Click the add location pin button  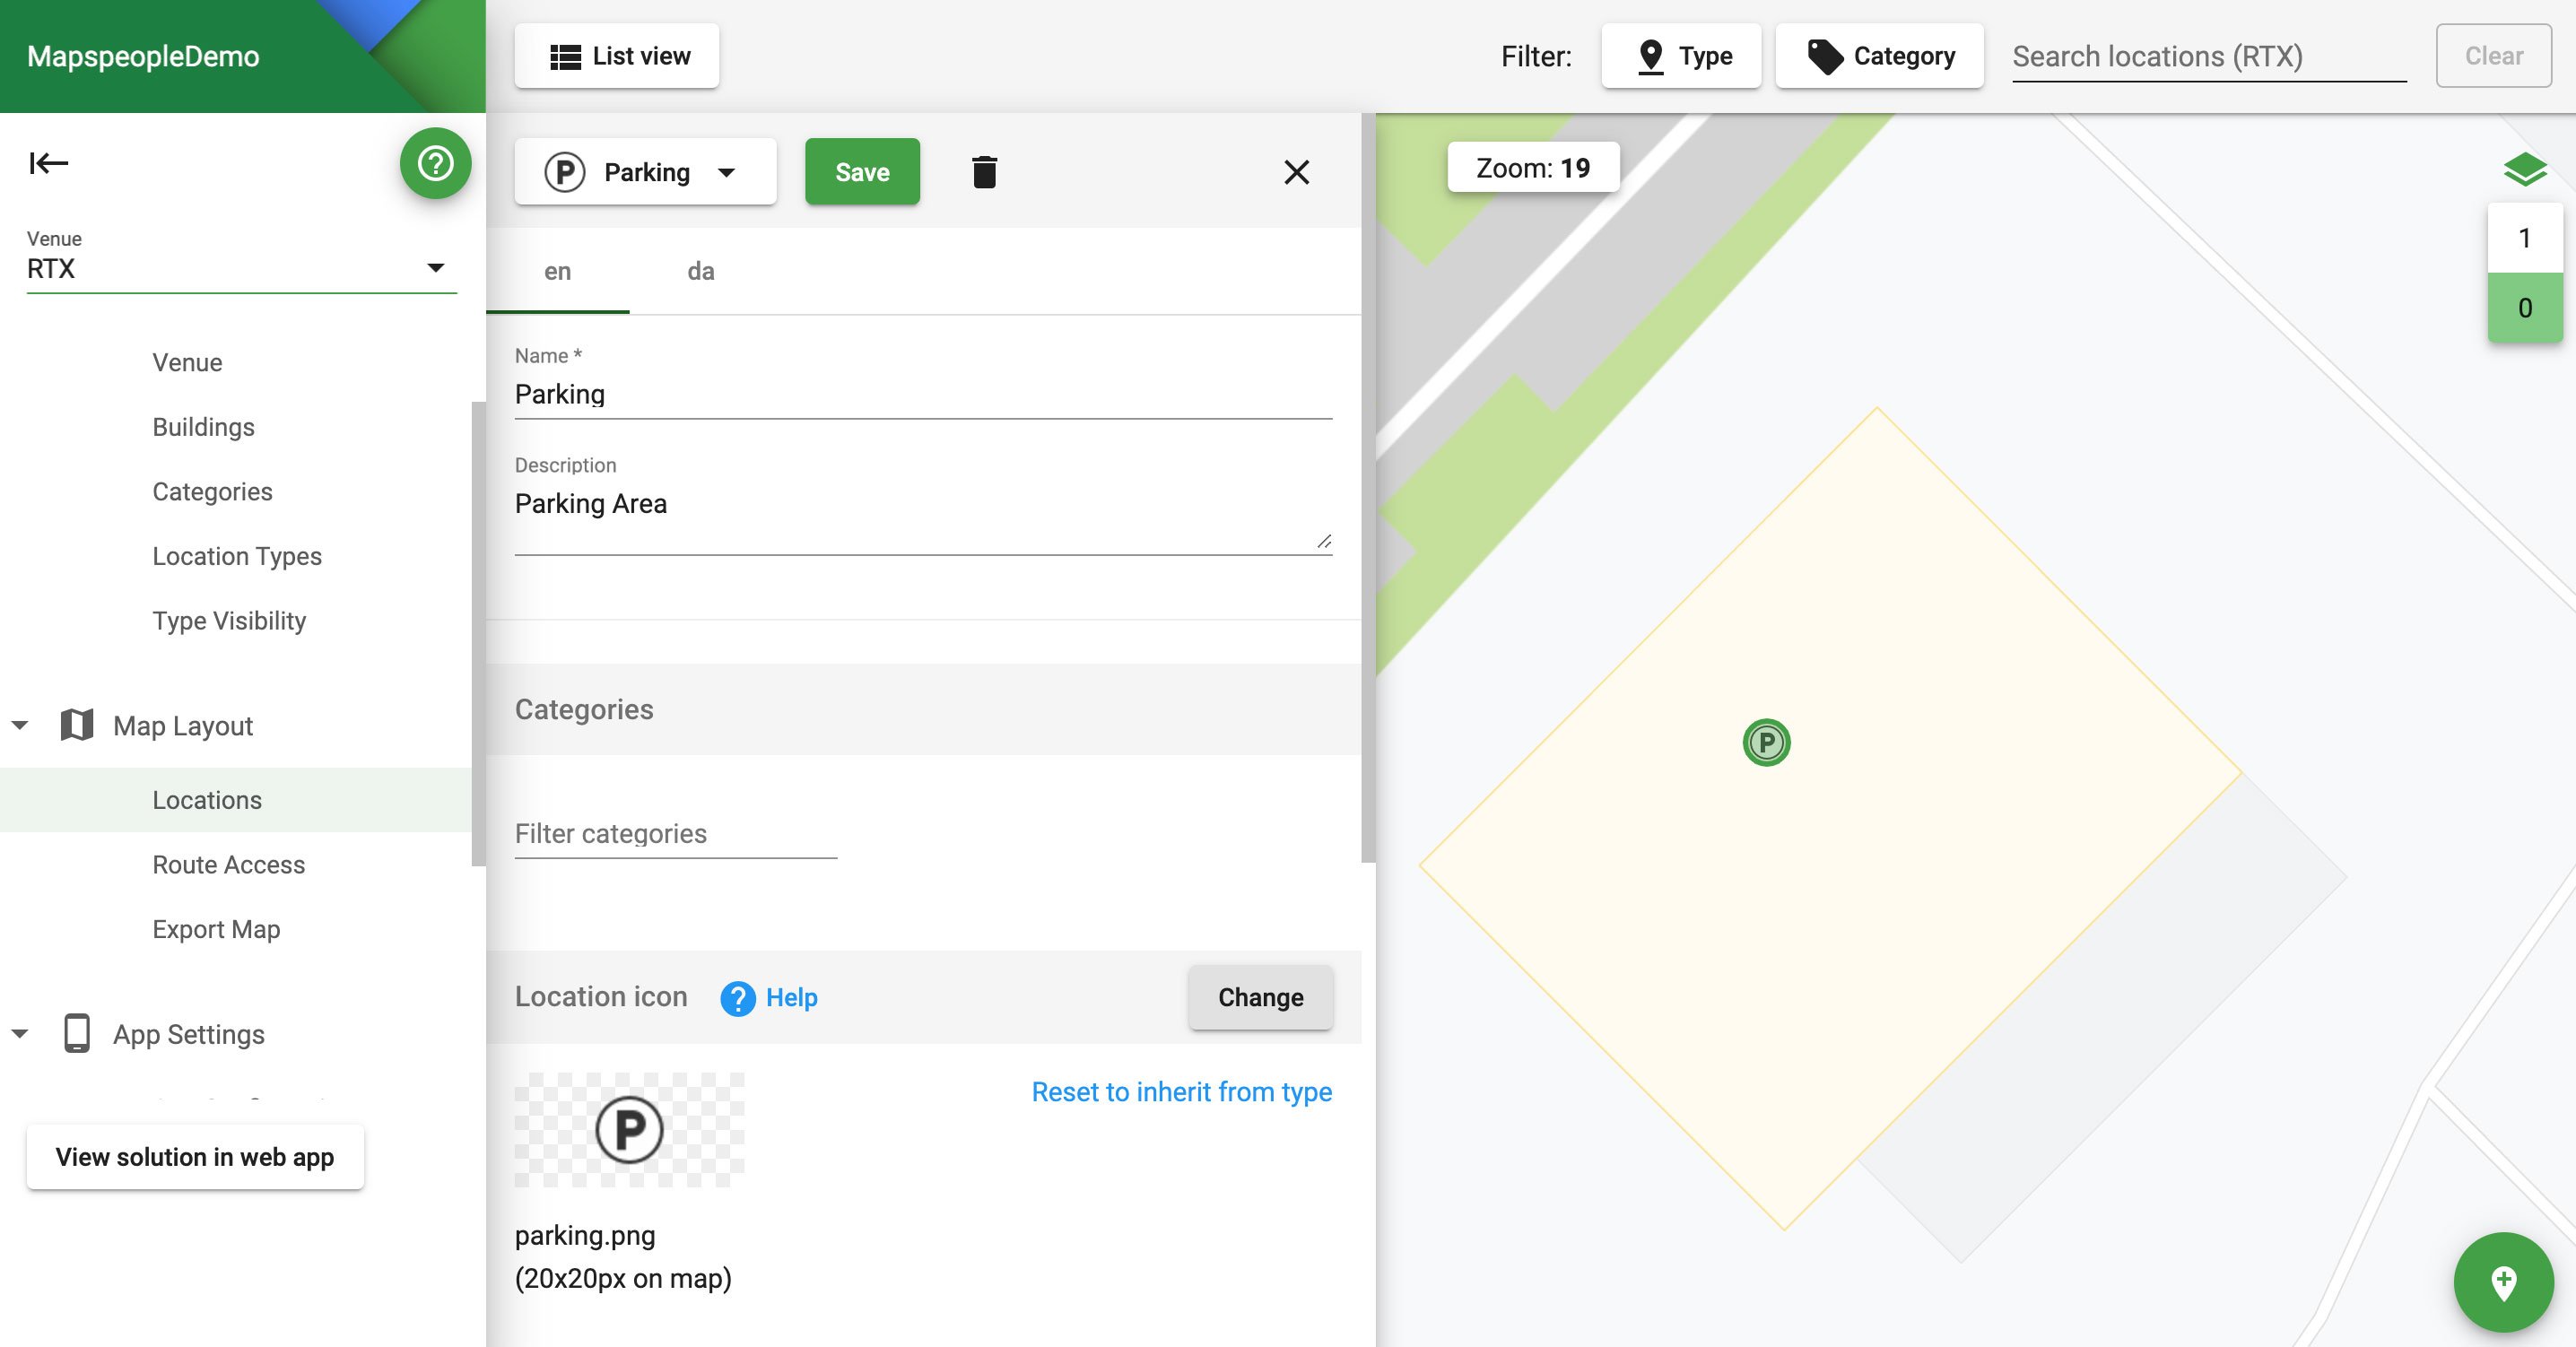click(2503, 1282)
